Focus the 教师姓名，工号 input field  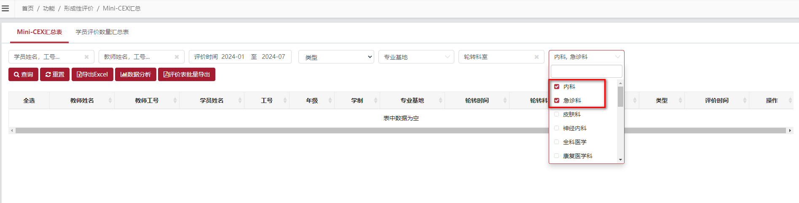coord(142,57)
